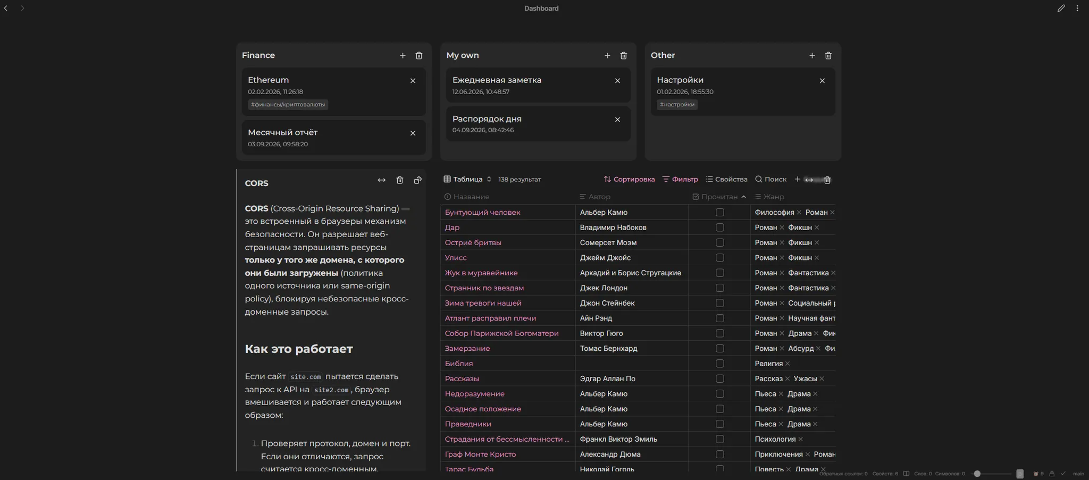Viewport: 1089px width, 480px height.
Task: Remove Религия tag from Библия row
Action: pos(788,364)
